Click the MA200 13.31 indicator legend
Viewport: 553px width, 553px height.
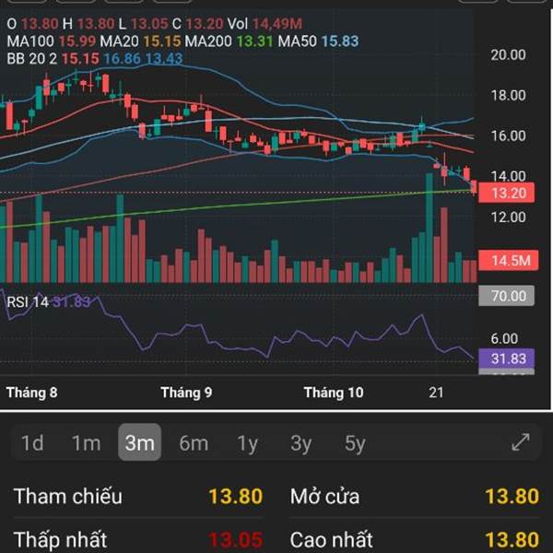coord(229,41)
